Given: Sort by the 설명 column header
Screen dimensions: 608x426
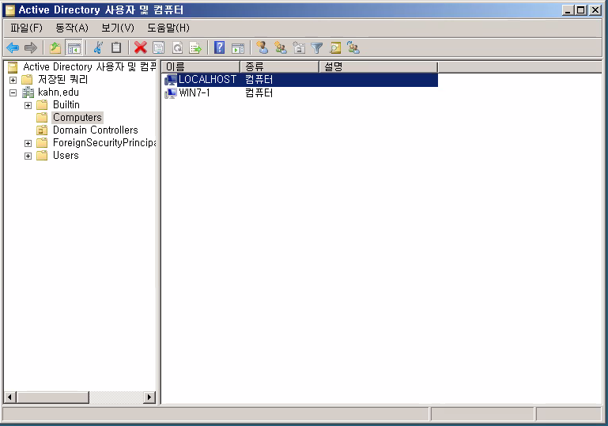Looking at the screenshot, I should [379, 66].
